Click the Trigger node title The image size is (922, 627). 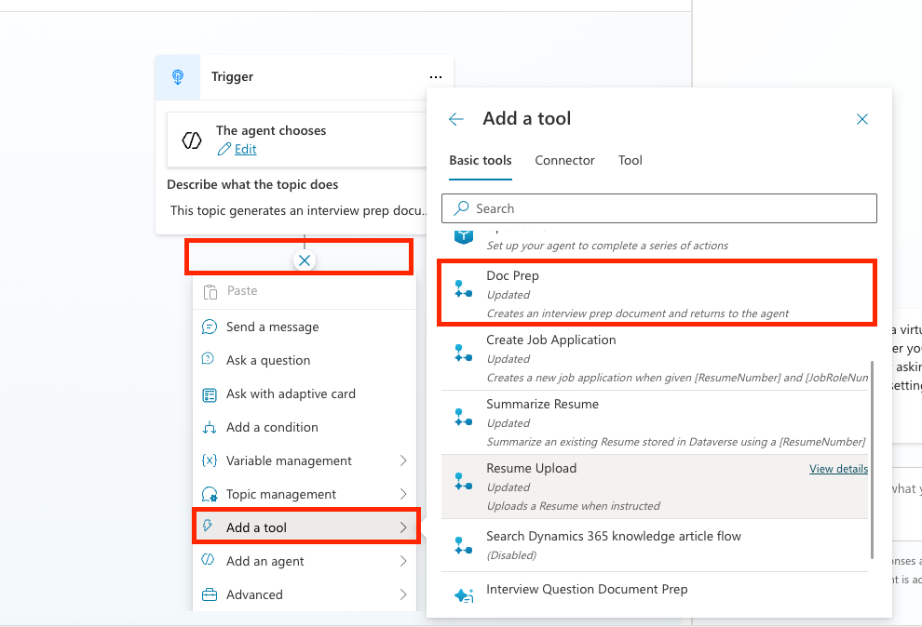point(232,77)
